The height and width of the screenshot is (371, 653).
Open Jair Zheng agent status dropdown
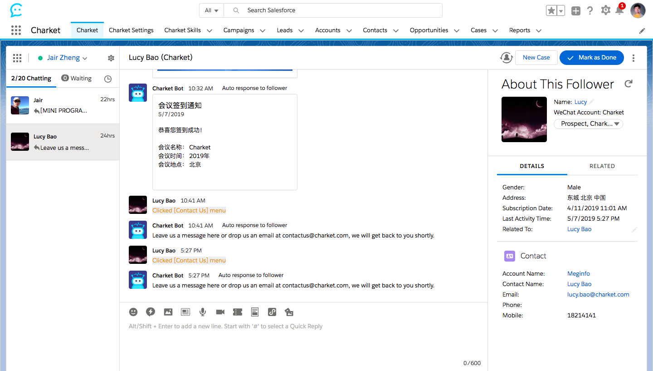click(63, 58)
